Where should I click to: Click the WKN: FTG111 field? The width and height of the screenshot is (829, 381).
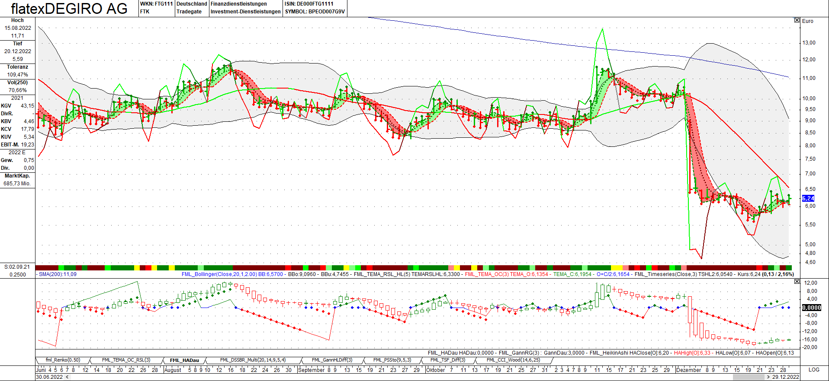coord(156,4)
